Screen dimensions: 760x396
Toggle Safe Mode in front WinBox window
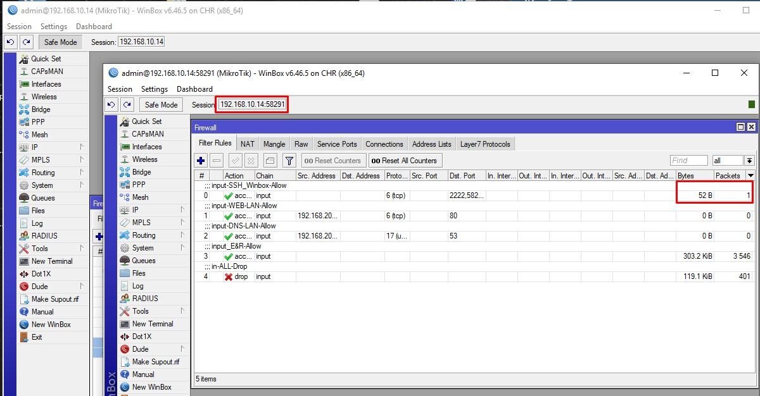[x=161, y=105]
